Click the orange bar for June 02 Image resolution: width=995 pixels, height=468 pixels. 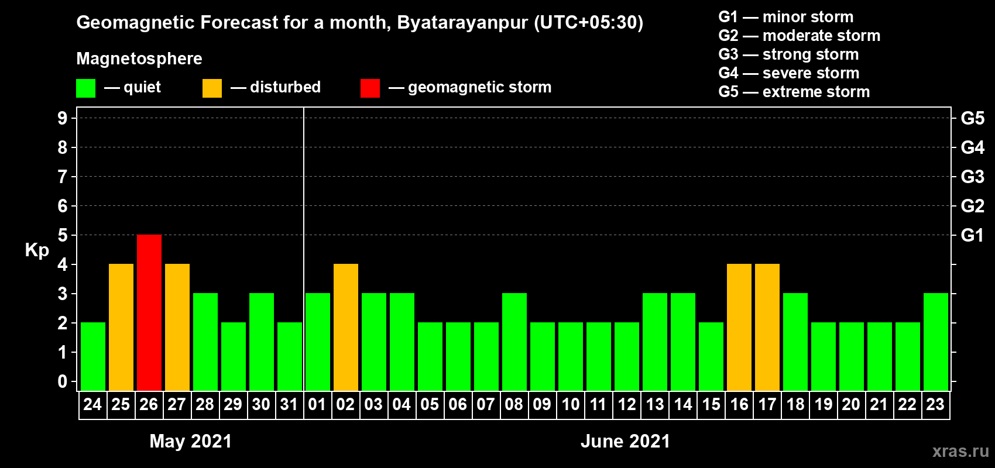[x=346, y=327]
